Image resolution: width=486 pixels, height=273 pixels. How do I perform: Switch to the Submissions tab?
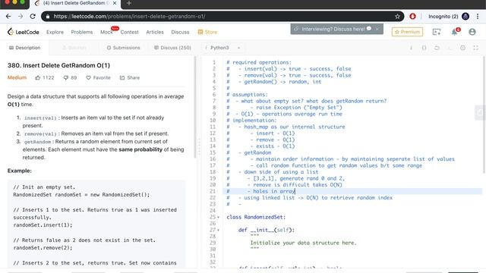click(x=123, y=48)
